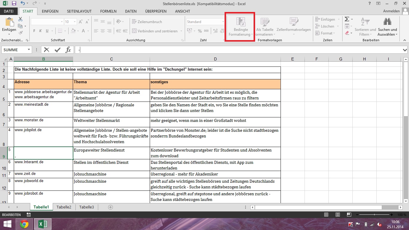Viewport: 409px width, 230px height.
Task: Click the increase indent icon
Action: (125, 31)
